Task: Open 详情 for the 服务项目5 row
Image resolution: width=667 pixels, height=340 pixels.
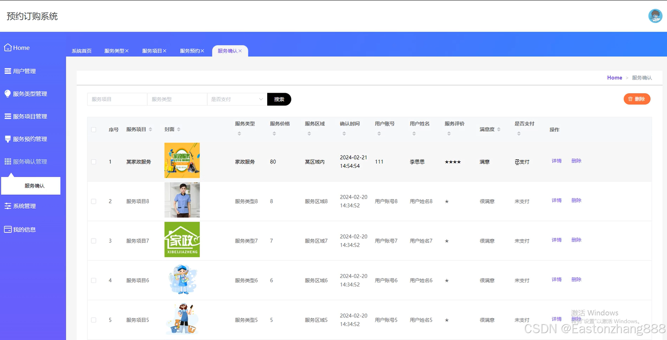Action: coord(557,319)
